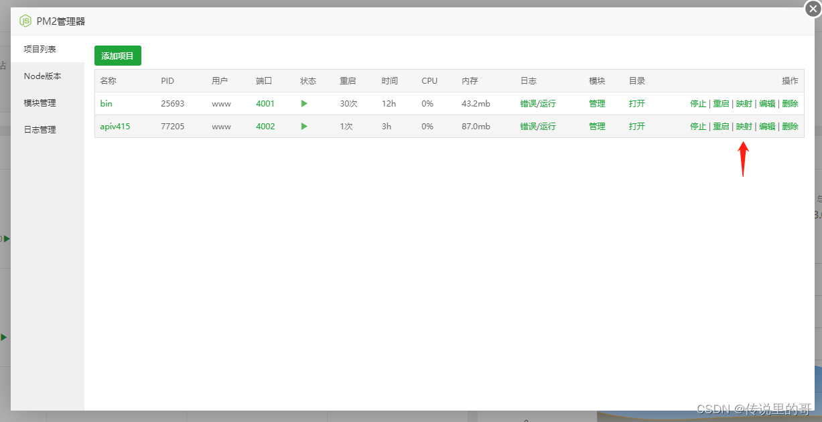
Task: Click the PM2管理器 dialog title
Action: [x=61, y=21]
